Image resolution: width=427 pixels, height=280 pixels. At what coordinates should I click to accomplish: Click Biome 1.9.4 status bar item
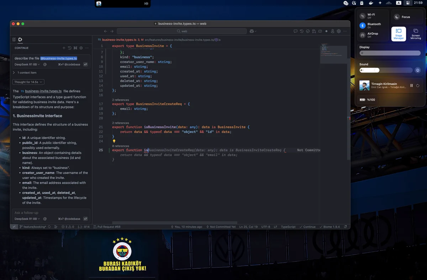pos(330,227)
